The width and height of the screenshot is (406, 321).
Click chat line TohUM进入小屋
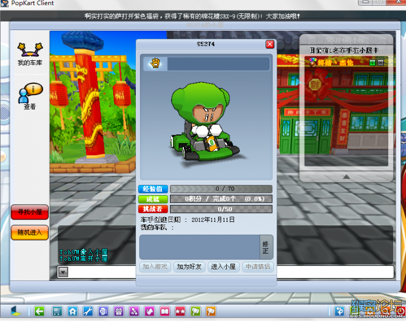[x=84, y=251]
